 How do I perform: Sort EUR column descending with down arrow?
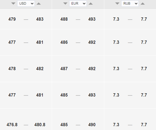tap(65, 4)
